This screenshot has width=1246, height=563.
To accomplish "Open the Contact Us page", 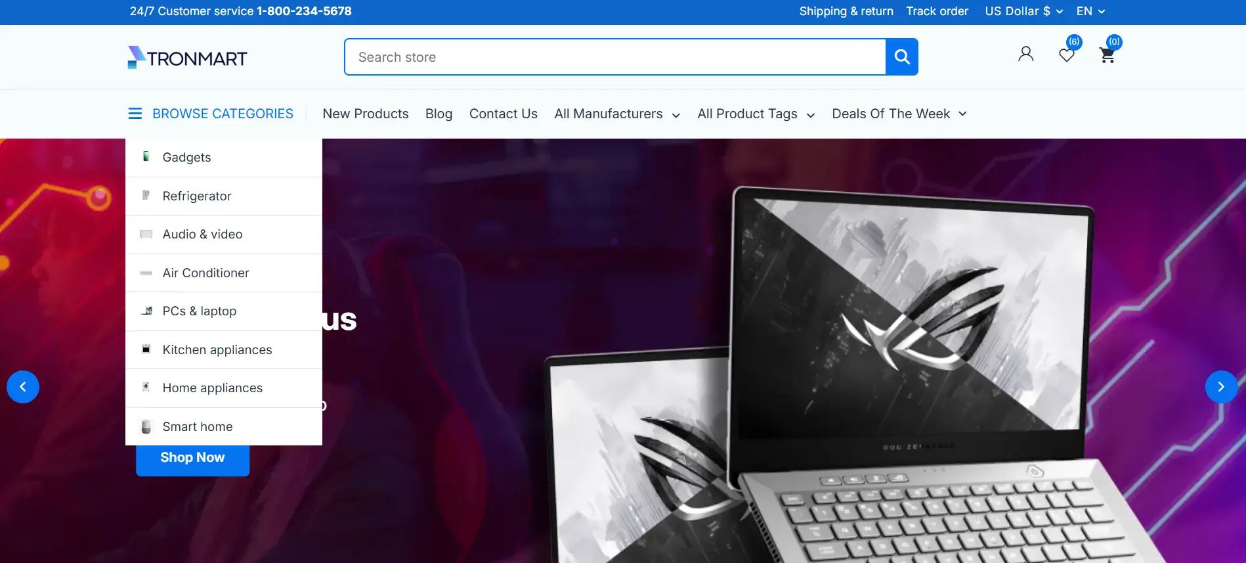I will pyautogui.click(x=504, y=114).
